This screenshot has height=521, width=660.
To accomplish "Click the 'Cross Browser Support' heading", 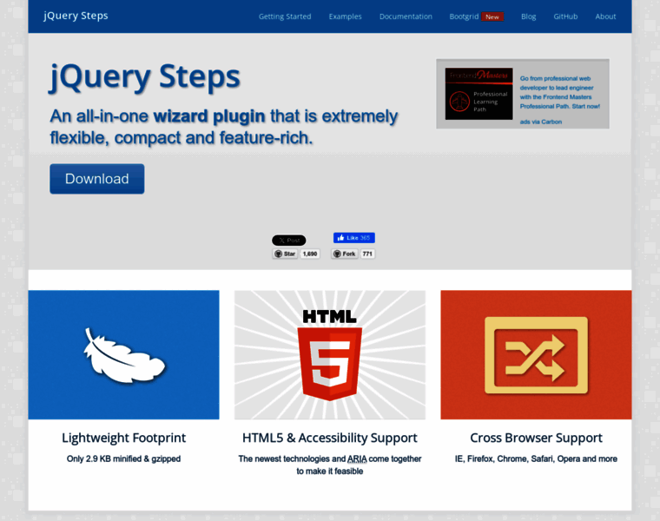I will pyautogui.click(x=537, y=439).
